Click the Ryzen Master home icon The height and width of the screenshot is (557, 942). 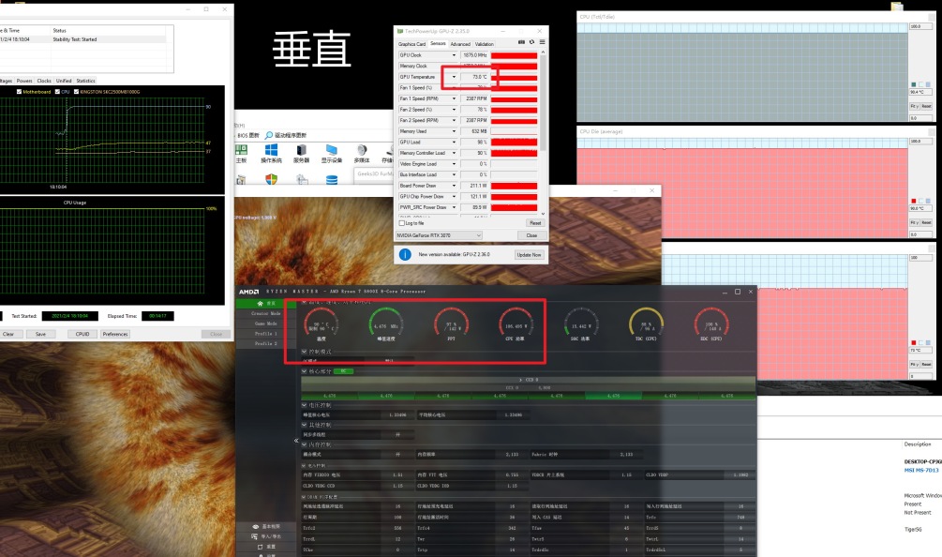pos(260,304)
